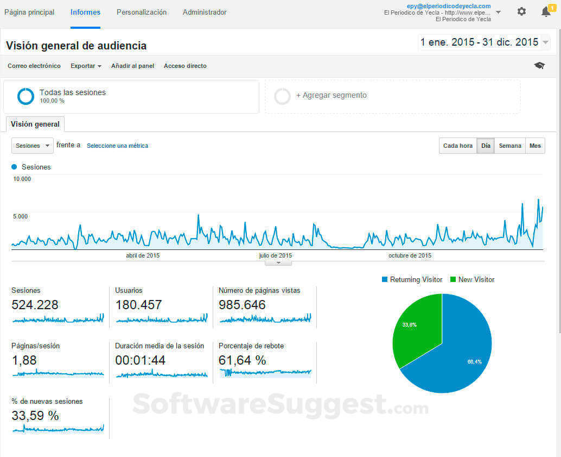Image resolution: width=561 pixels, height=457 pixels.
Task: Open the Sesiones metric dropdown
Action: point(32,146)
